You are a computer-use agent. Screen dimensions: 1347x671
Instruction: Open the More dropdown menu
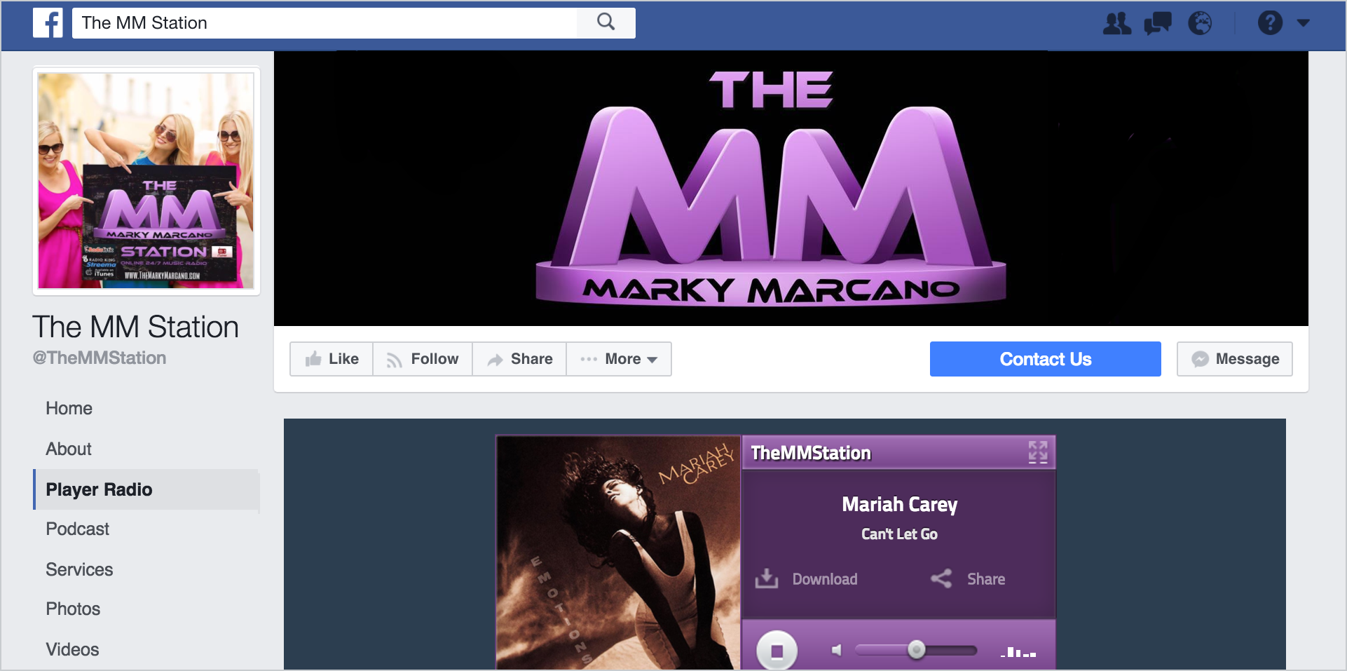pyautogui.click(x=619, y=359)
